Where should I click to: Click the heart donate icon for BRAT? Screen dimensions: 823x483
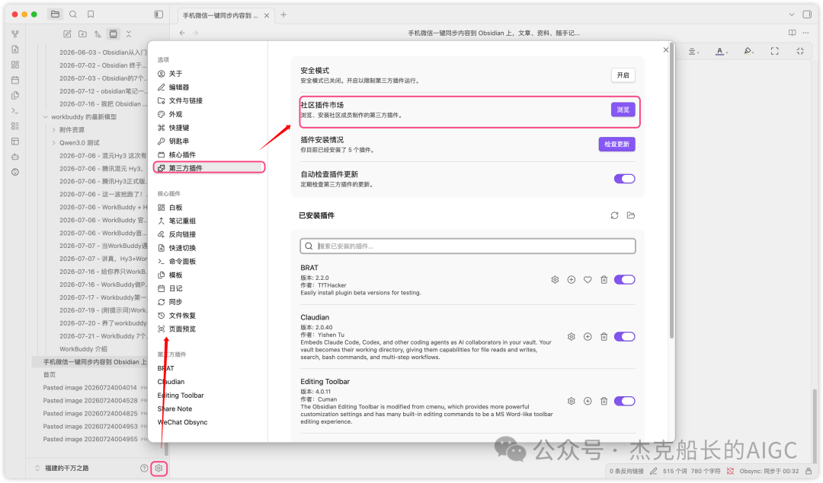point(588,280)
